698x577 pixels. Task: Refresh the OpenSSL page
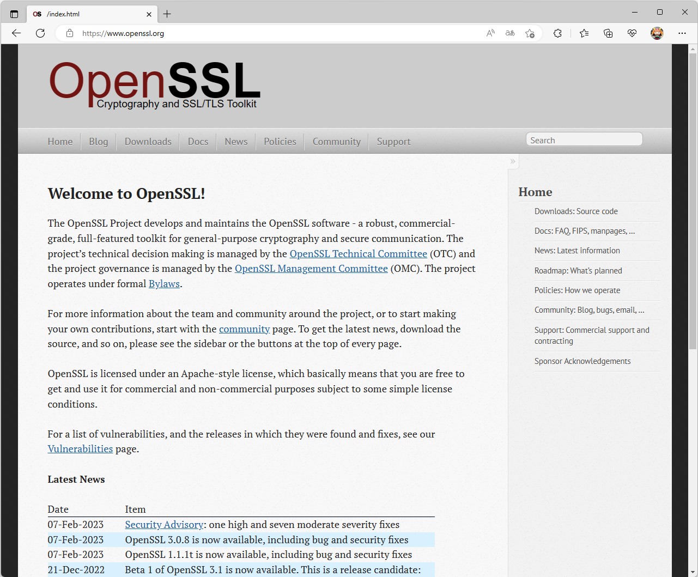[x=40, y=33]
